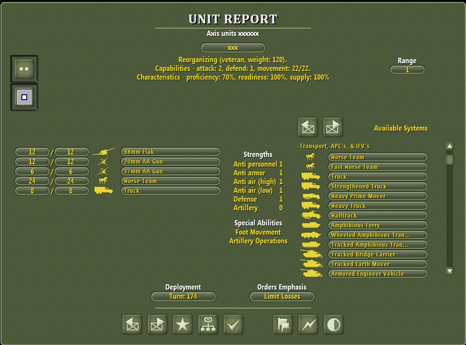
Task: Click the Tracked Bridge Carrier icon
Action: click(x=311, y=254)
